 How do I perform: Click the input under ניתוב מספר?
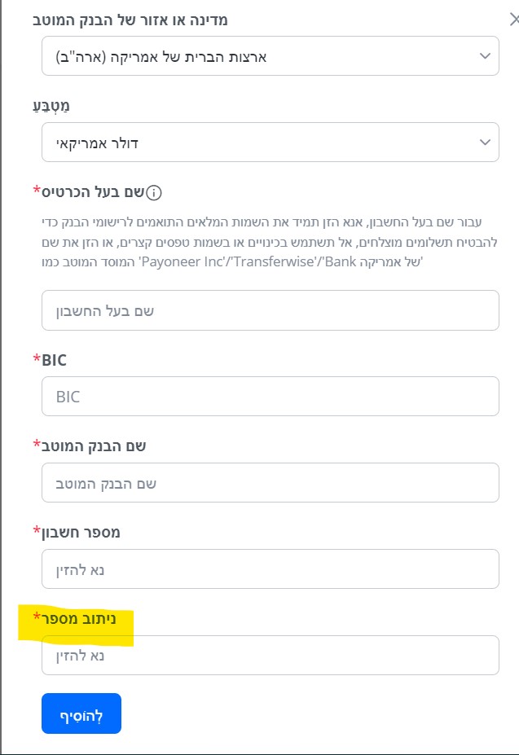pyautogui.click(x=270, y=656)
